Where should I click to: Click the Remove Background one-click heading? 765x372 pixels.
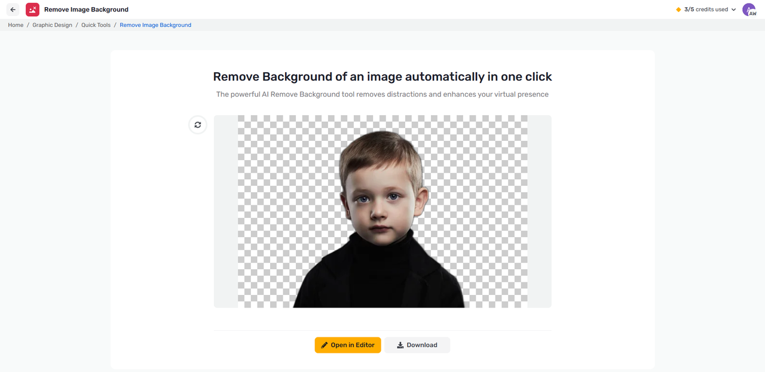point(382,76)
